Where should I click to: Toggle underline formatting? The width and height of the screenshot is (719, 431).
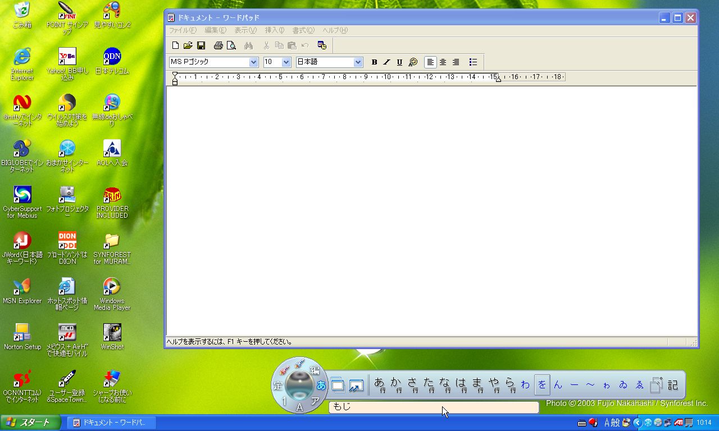point(399,62)
